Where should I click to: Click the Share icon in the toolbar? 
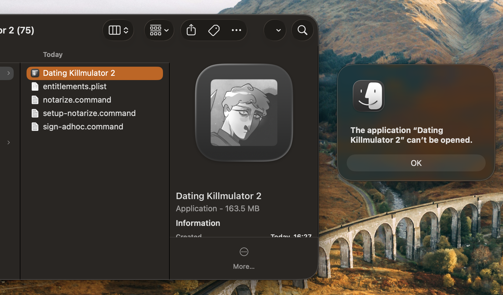click(191, 30)
